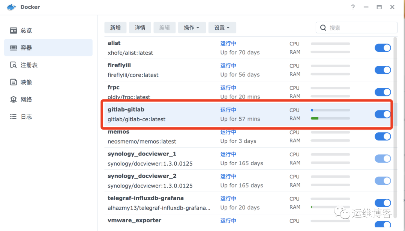Click the Docker window title text
405x231 pixels.
(x=30, y=7)
